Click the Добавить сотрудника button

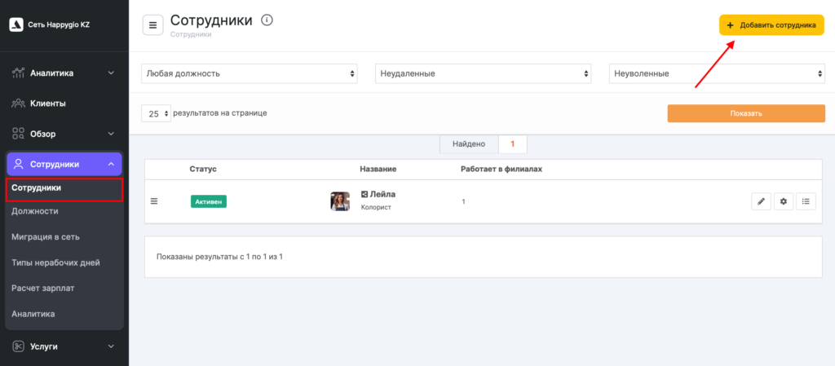point(771,25)
